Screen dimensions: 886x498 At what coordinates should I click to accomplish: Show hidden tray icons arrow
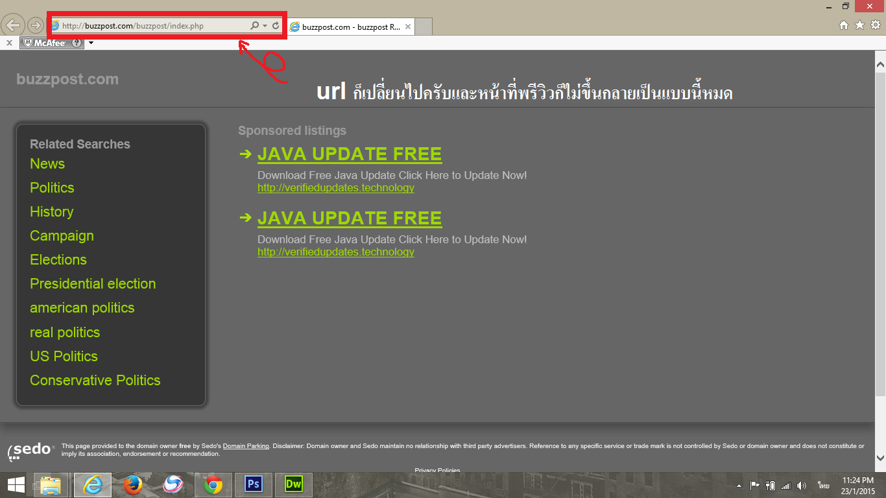(x=739, y=485)
